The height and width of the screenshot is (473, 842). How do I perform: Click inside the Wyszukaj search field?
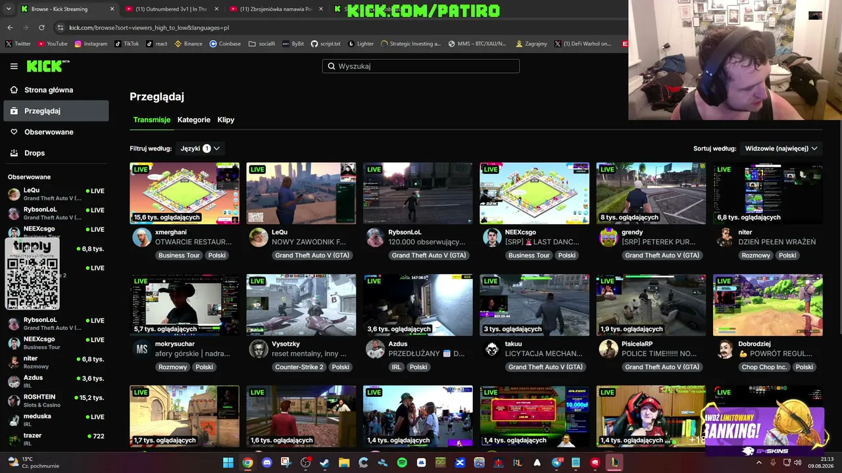pyautogui.click(x=421, y=66)
